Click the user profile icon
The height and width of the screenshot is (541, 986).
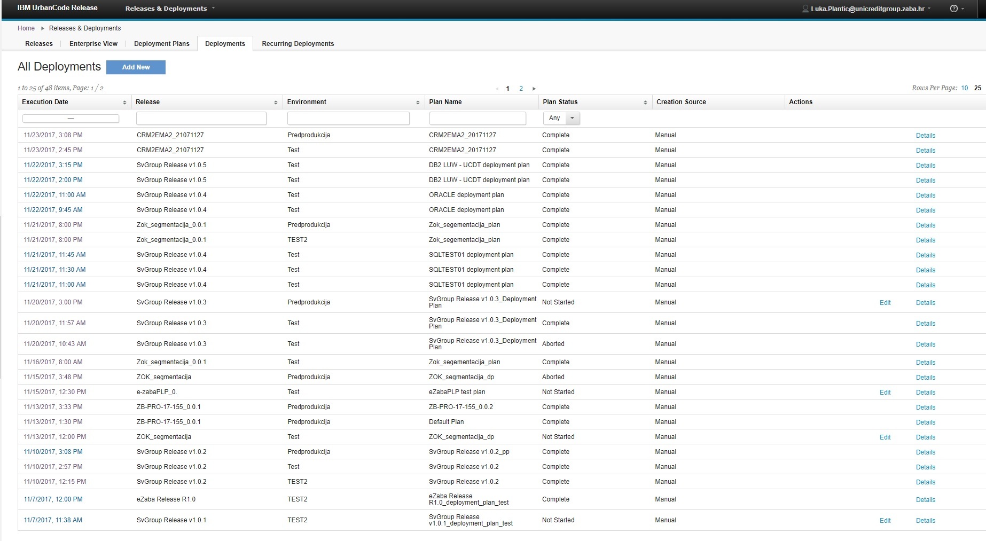coord(805,9)
